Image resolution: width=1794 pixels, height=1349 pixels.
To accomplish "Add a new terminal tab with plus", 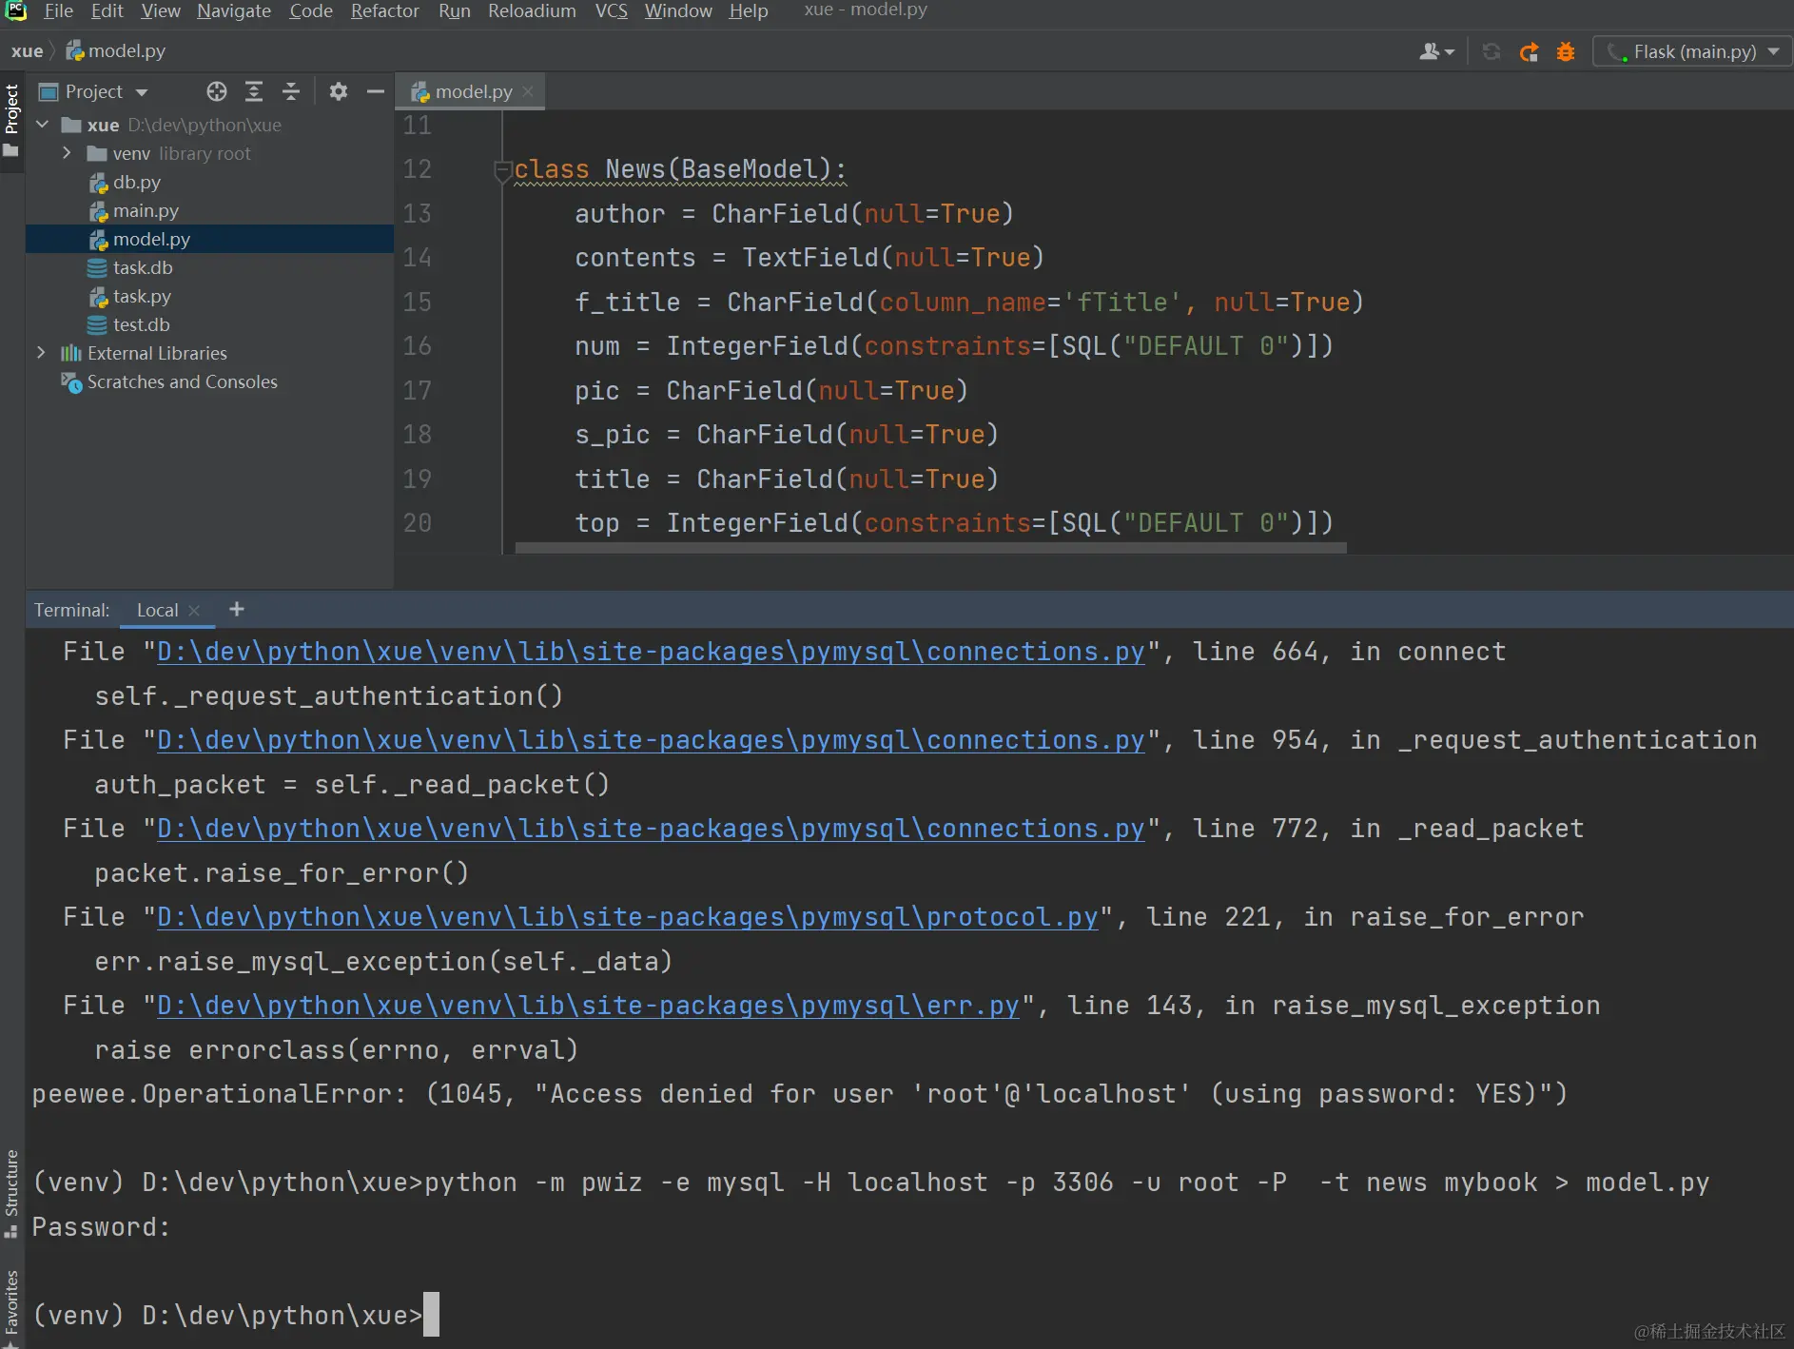I will click(237, 610).
